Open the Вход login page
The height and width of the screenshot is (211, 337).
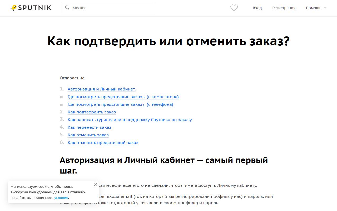pyautogui.click(x=257, y=8)
